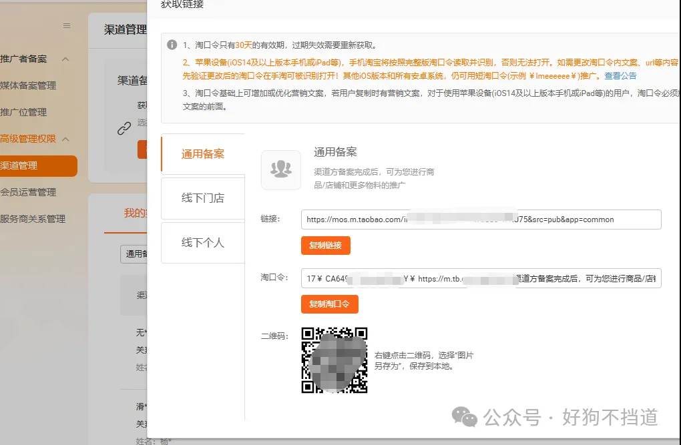
Task: Click the 链接 URL input field
Action: coord(481,219)
